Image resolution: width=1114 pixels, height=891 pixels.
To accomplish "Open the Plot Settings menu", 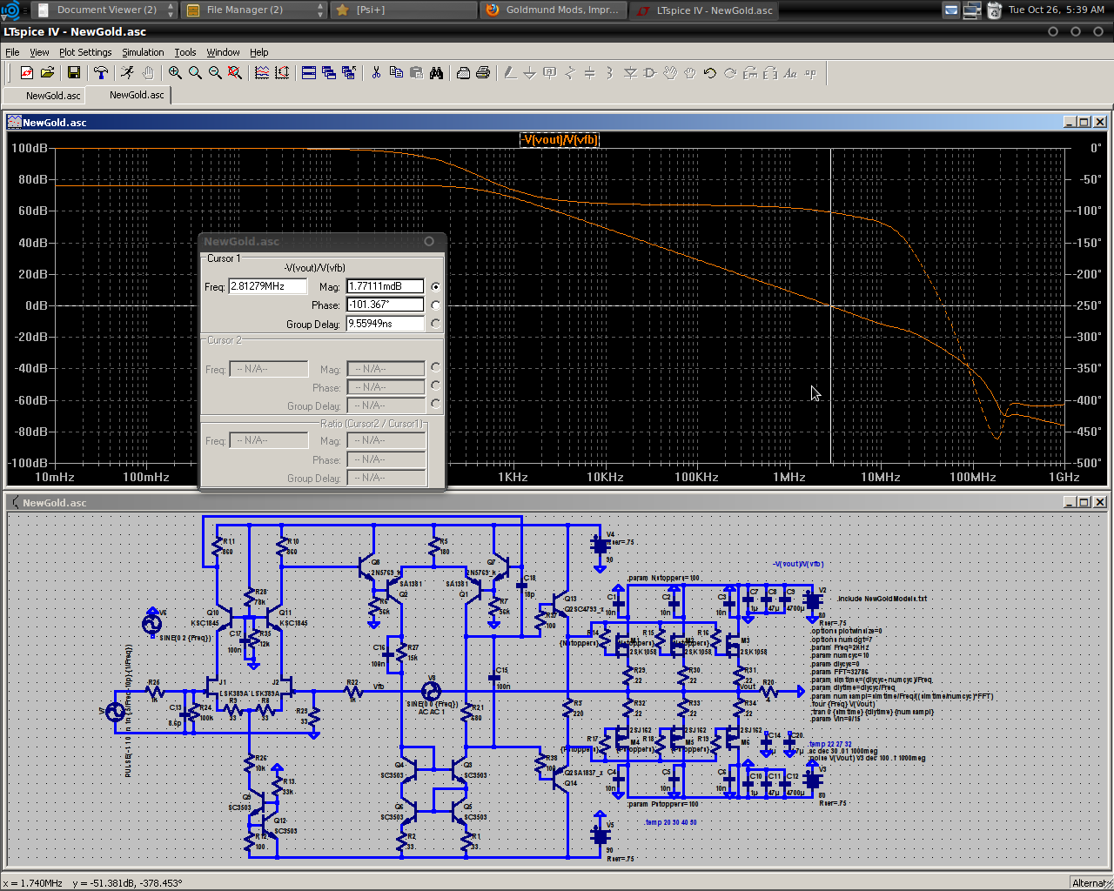I will [85, 52].
